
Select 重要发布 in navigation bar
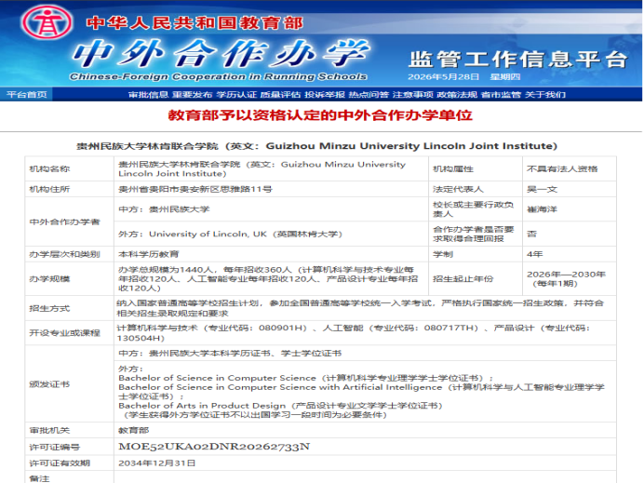192,95
